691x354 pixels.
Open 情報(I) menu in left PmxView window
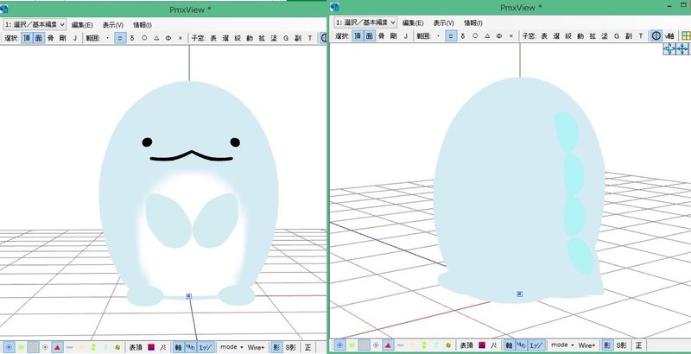tap(143, 25)
